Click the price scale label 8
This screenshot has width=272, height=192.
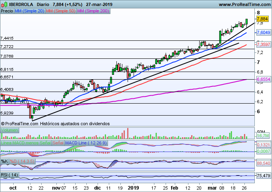coord(258,13)
